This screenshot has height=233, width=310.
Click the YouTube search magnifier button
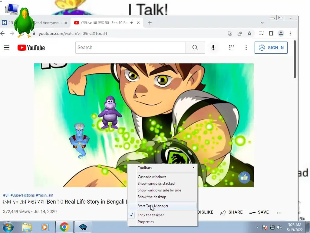(x=195, y=48)
